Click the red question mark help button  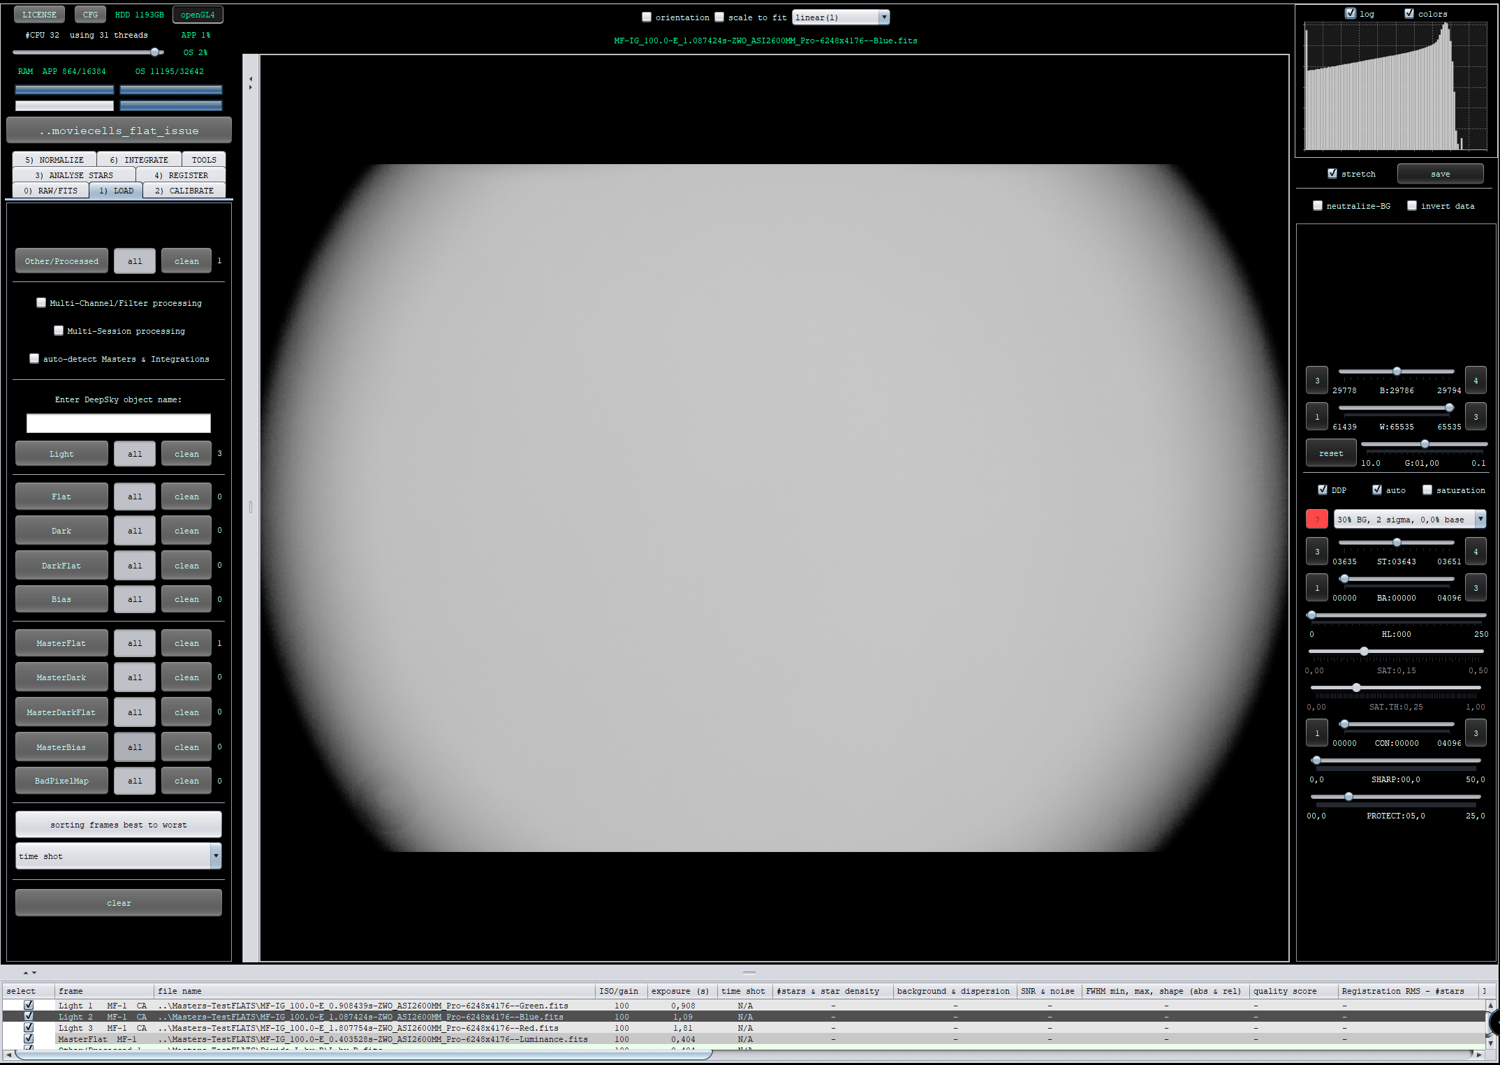pyautogui.click(x=1316, y=519)
